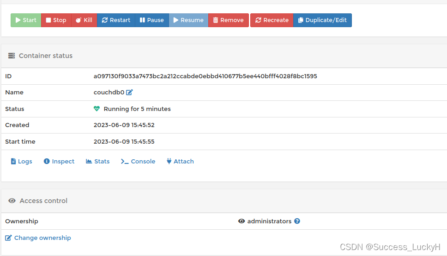447x256 pixels.
Task: Open Duplicate/Edit for this container
Action: (x=322, y=20)
